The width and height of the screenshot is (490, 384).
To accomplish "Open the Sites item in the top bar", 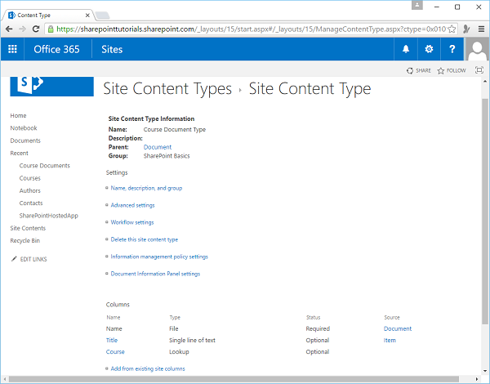I will click(x=112, y=49).
